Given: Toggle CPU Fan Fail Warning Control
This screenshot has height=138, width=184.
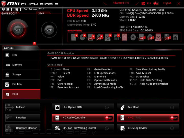Looking at the screenshot, I should [83, 128].
